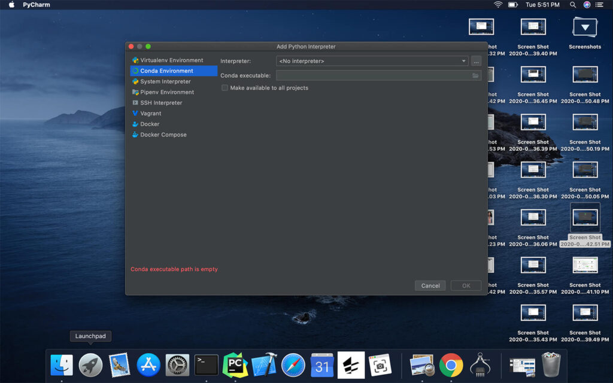Select SSH Interpreter entry
Viewport: 613px width, 383px height.
pos(174,102)
